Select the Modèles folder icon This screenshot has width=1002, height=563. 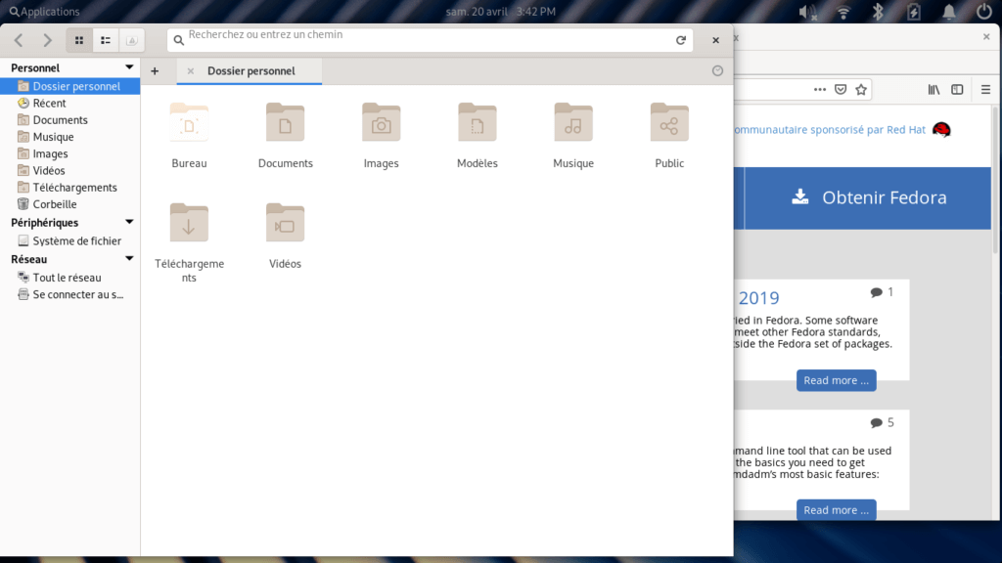pos(478,122)
